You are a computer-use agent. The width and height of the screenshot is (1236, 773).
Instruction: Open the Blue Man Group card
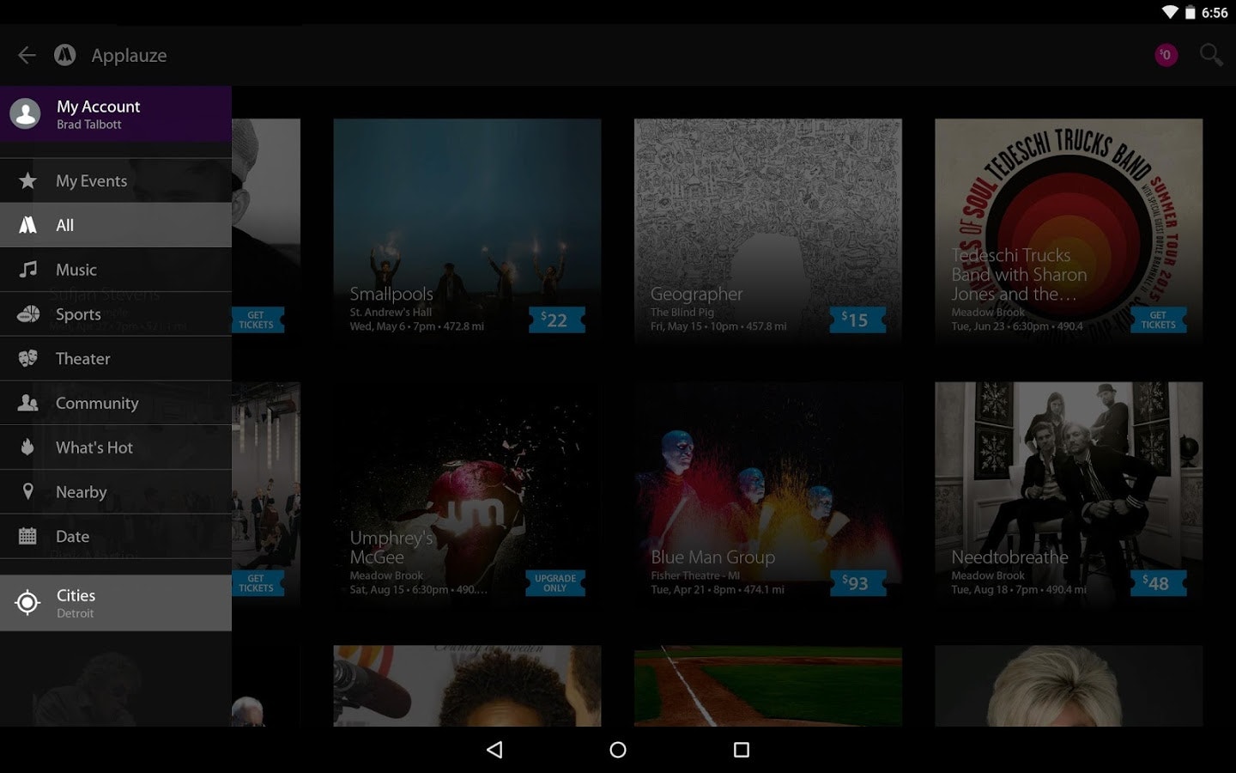(768, 496)
